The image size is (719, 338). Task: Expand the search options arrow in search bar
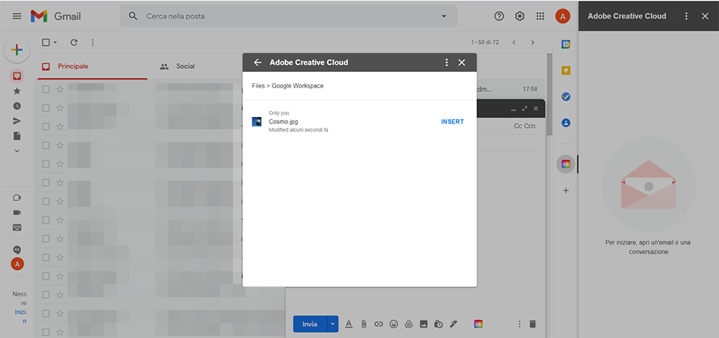pyautogui.click(x=444, y=16)
